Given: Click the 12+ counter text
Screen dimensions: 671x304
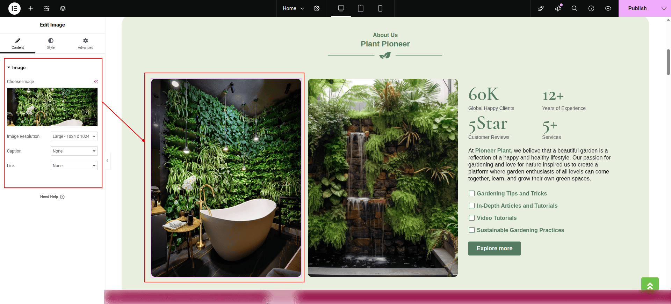Looking at the screenshot, I should 553,96.
